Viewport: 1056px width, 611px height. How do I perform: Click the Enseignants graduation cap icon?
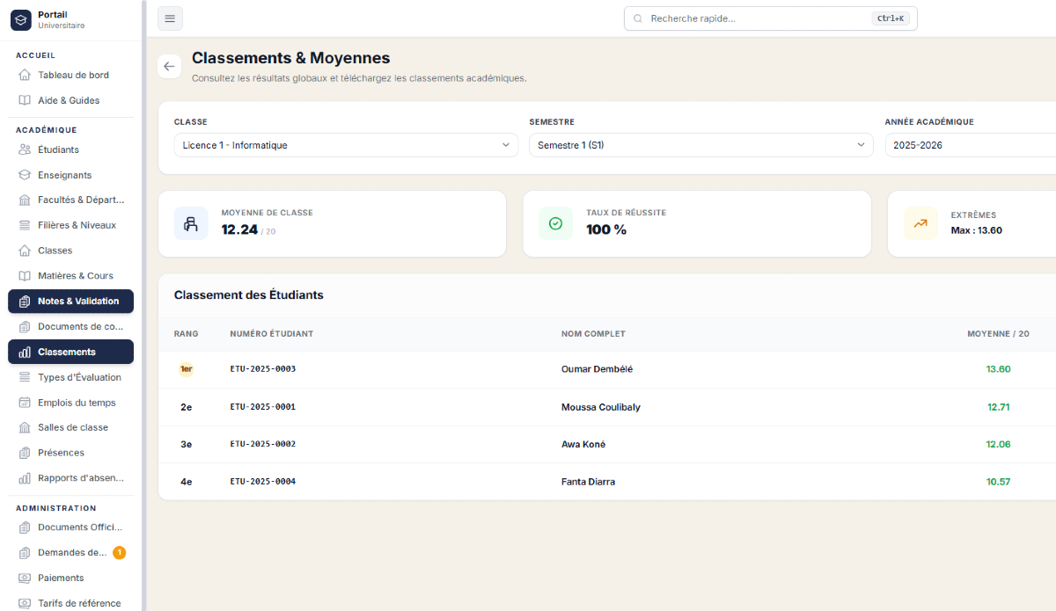[x=25, y=175]
